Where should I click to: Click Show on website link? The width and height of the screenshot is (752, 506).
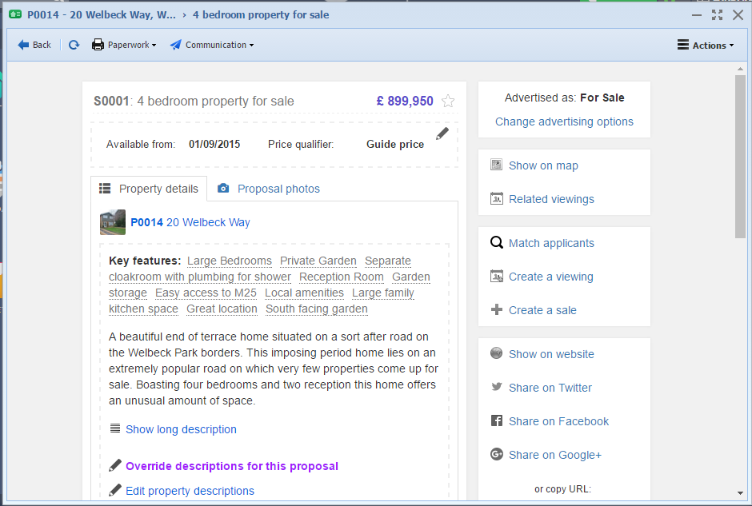[x=551, y=355]
